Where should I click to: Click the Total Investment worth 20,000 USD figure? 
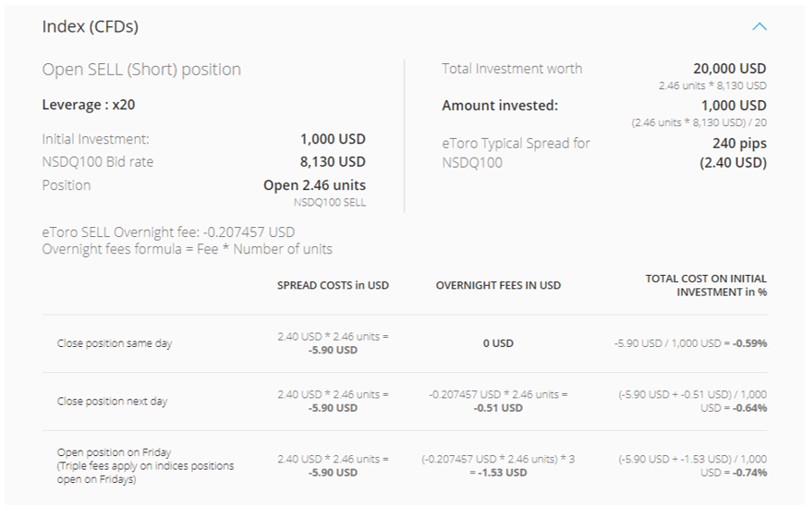click(730, 68)
